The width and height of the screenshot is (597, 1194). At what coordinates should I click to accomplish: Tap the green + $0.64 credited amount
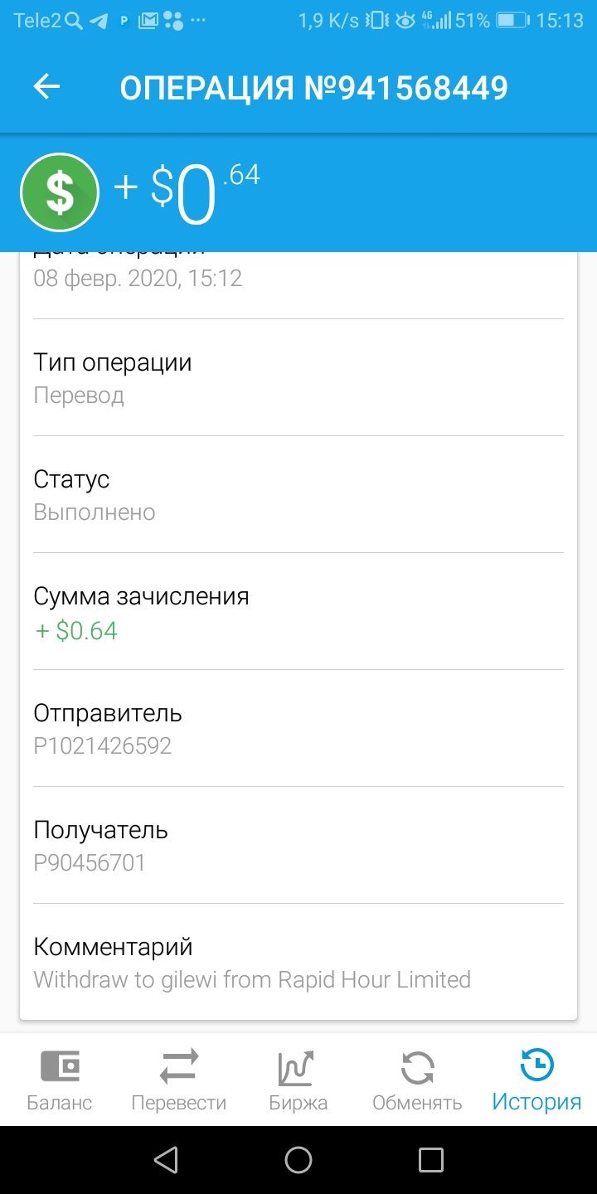pyautogui.click(x=76, y=631)
